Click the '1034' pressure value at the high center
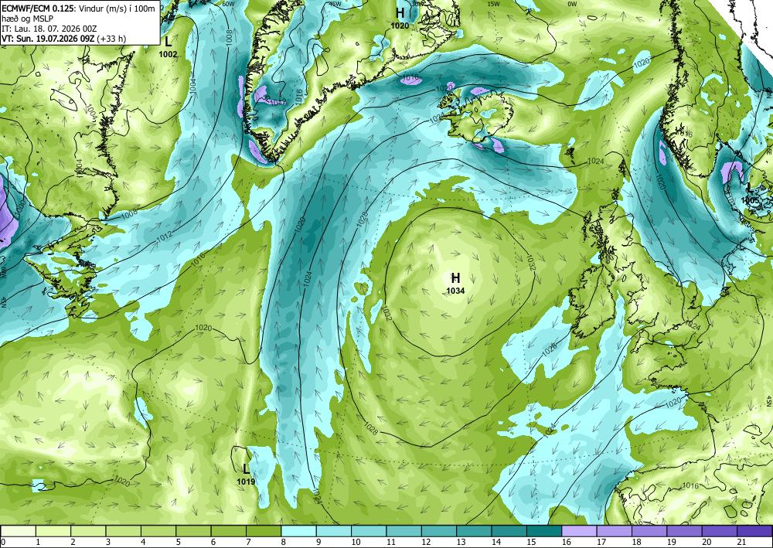Screen dimensions: 773x548 pyautogui.click(x=455, y=291)
